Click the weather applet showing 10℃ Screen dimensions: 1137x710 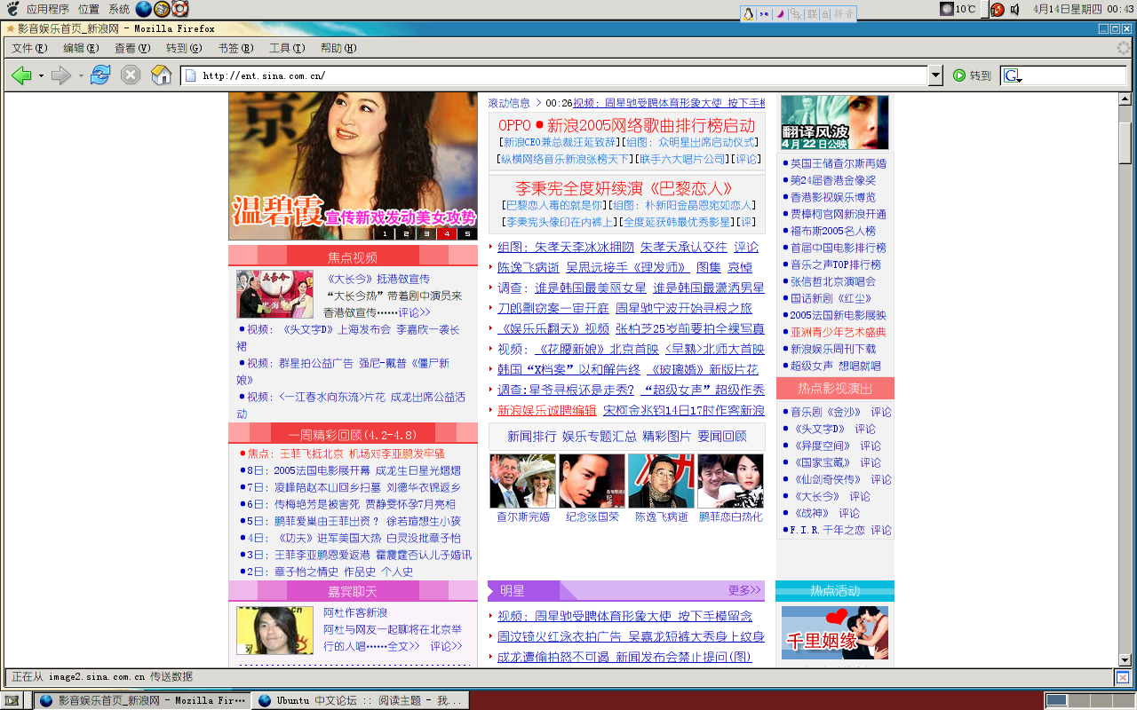coord(958,9)
